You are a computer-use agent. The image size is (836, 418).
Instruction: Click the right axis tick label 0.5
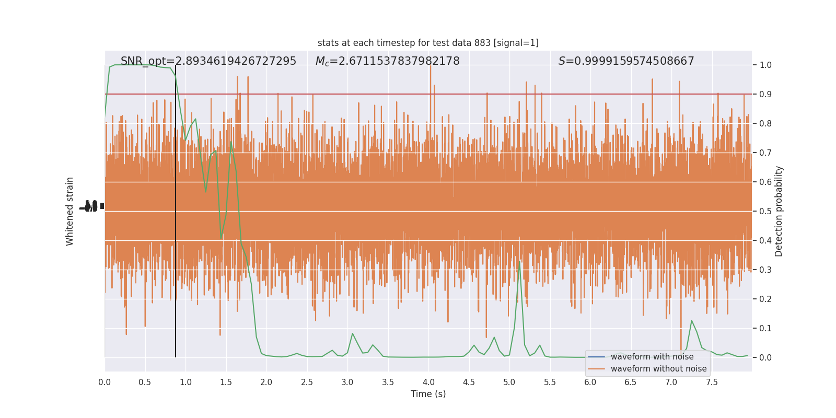(765, 212)
